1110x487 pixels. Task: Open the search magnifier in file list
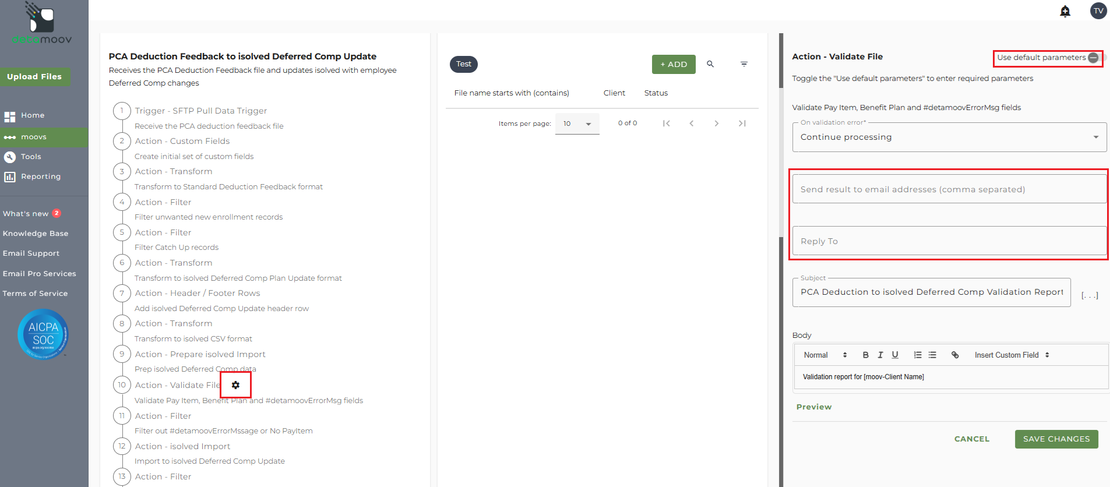tap(710, 64)
